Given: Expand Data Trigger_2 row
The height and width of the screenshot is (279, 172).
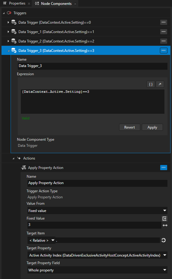Looking at the screenshot, I should point(8,41).
